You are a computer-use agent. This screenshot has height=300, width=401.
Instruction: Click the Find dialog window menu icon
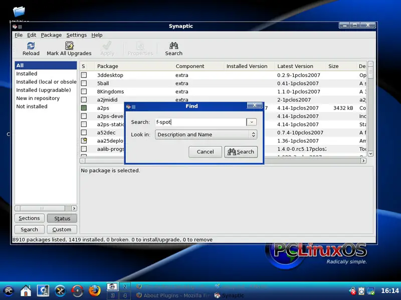(x=128, y=106)
